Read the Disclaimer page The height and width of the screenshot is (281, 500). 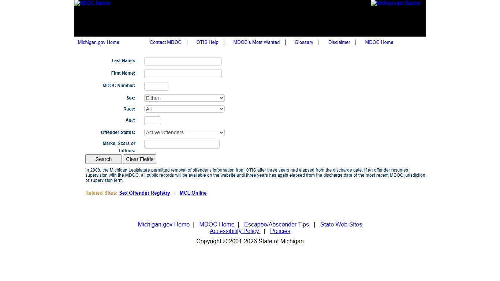pos(339,42)
